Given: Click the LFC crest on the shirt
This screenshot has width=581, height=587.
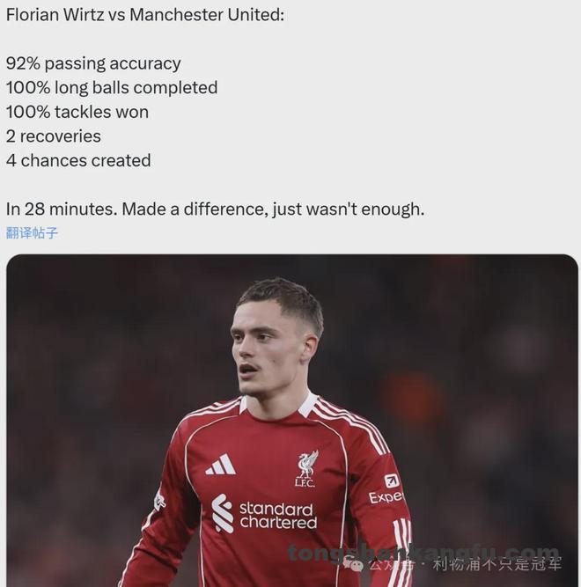Looking at the screenshot, I should (305, 463).
